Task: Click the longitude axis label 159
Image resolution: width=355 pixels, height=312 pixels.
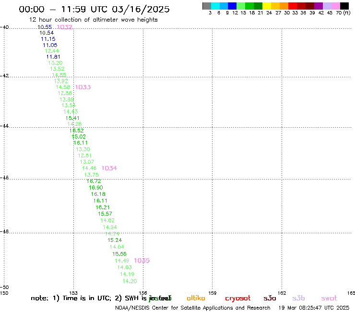Action: coord(213,293)
